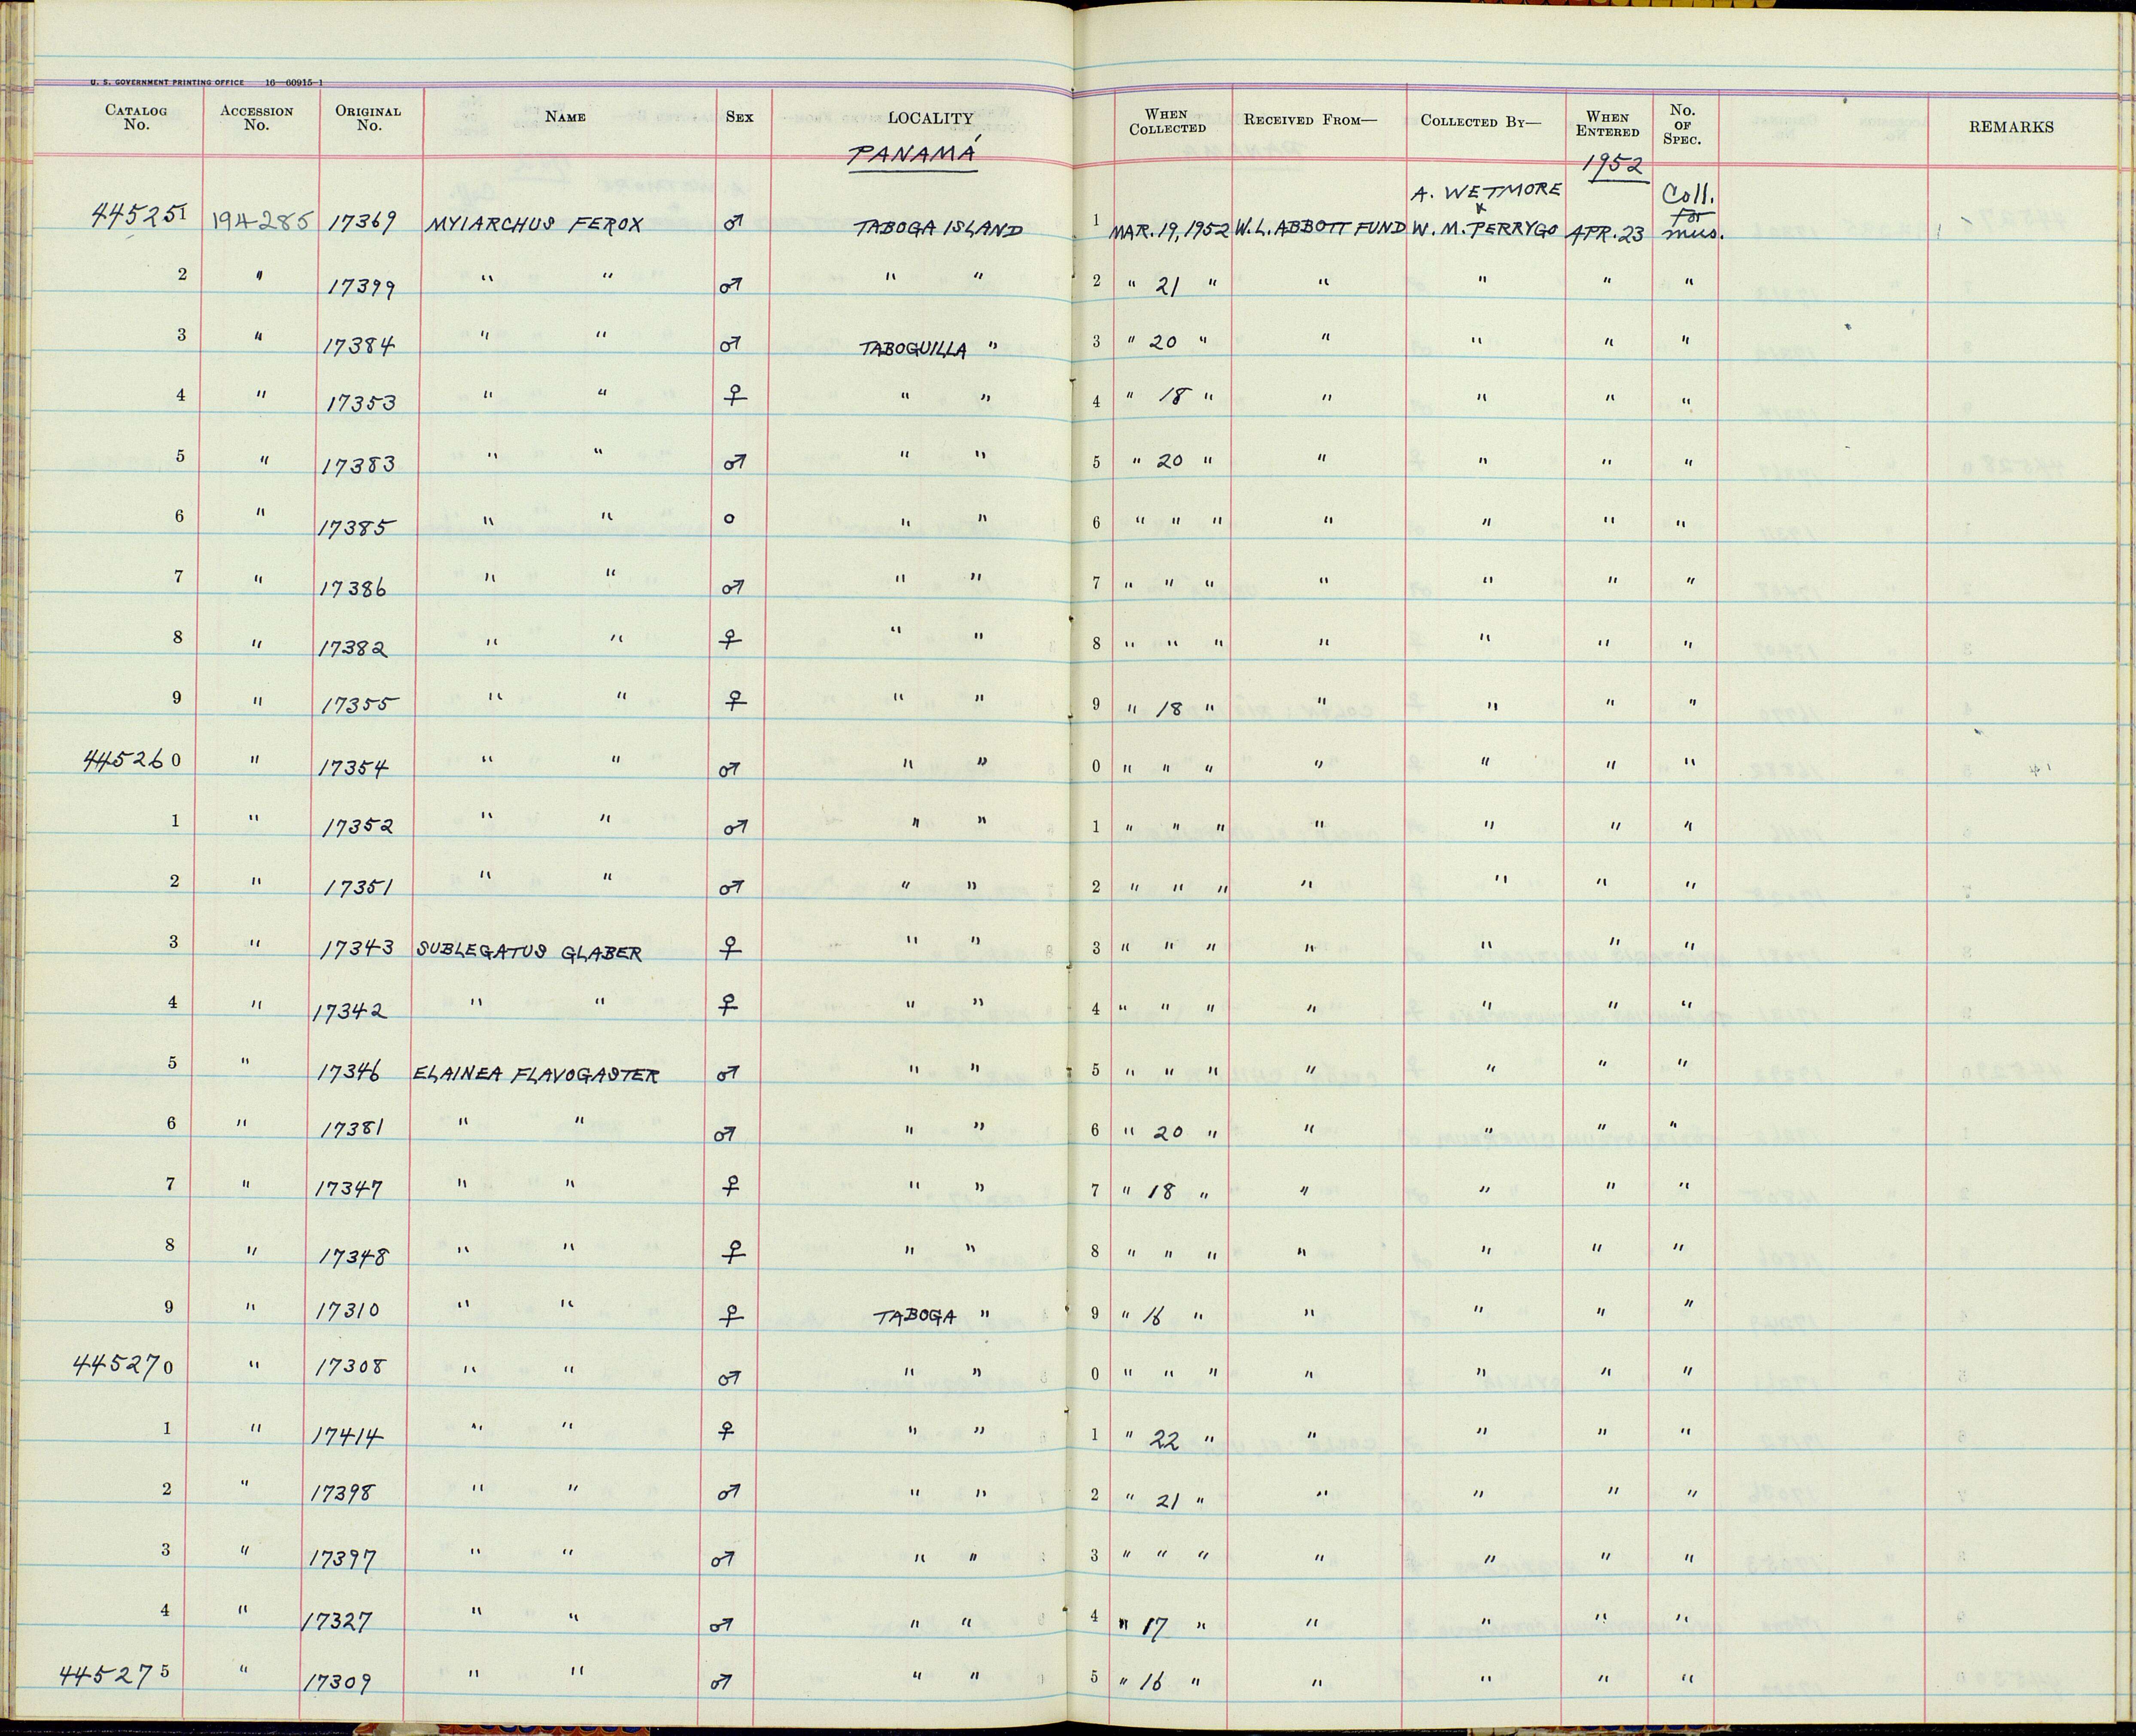Image resolution: width=2136 pixels, height=1736 pixels.
Task: Click the 'LOCALITY' column header
Action: tap(930, 118)
